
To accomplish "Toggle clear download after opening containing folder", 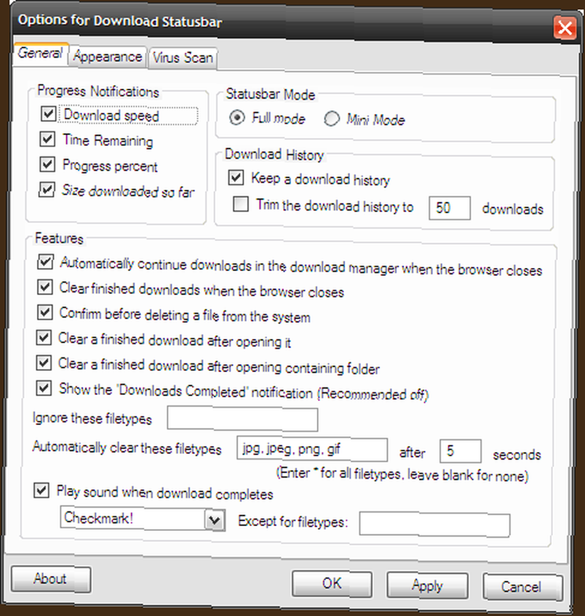I will click(x=44, y=363).
